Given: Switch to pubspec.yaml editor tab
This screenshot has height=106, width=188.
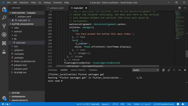Looking at the screenshot, I should click(57, 8).
